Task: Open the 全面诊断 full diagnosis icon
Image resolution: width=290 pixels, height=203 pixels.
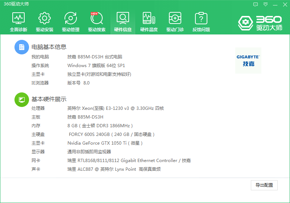Action: pyautogui.click(x=18, y=22)
